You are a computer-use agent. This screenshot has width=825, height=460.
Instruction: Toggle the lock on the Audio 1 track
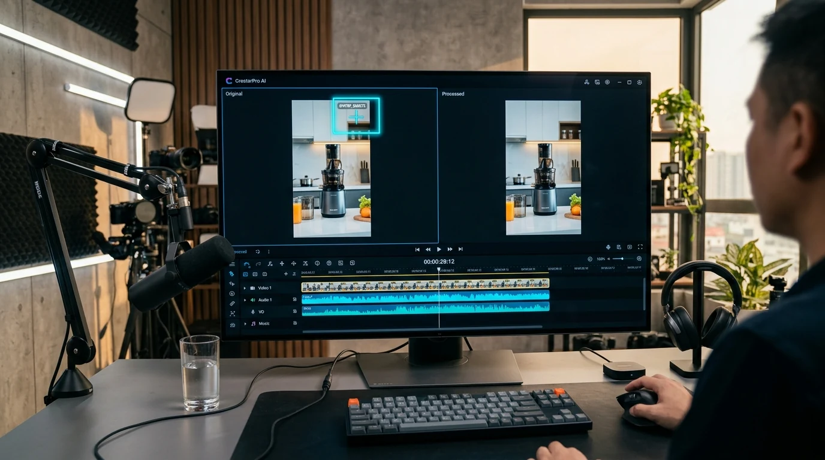point(295,299)
